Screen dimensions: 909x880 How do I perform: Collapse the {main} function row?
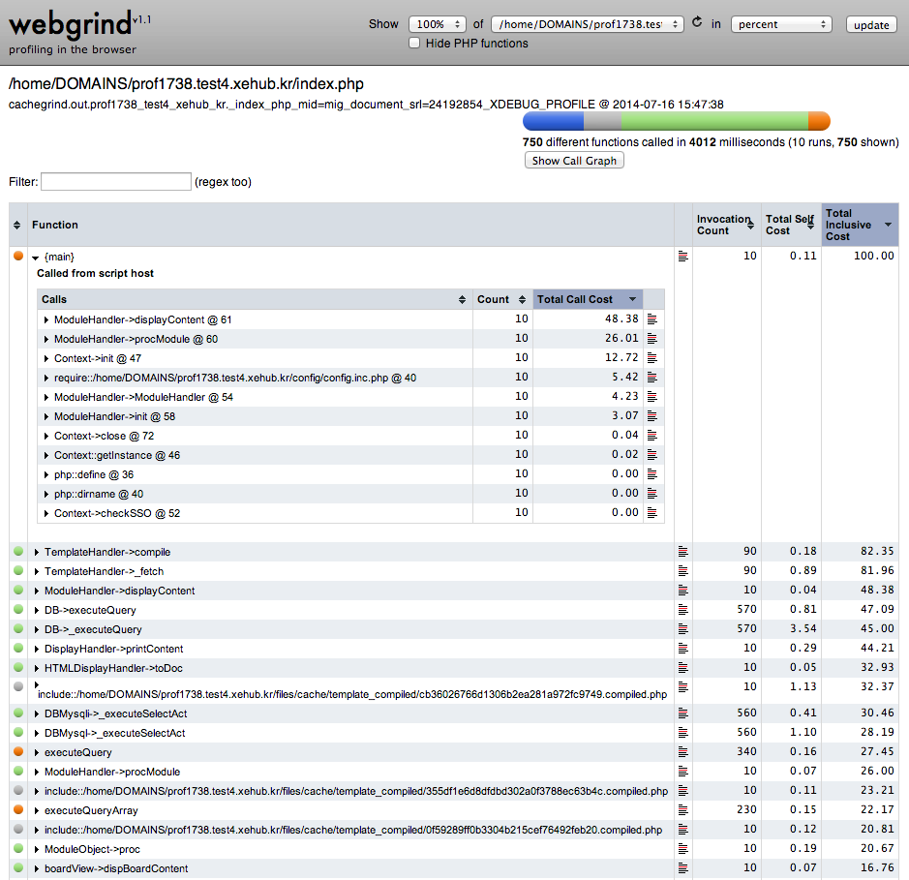36,258
